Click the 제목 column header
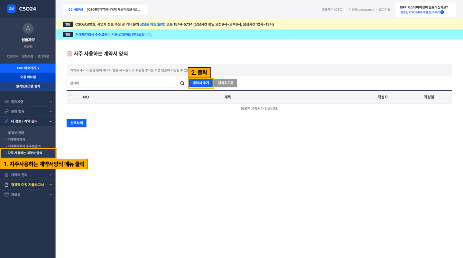Image resolution: width=463 pixels, height=258 pixels. click(x=228, y=97)
